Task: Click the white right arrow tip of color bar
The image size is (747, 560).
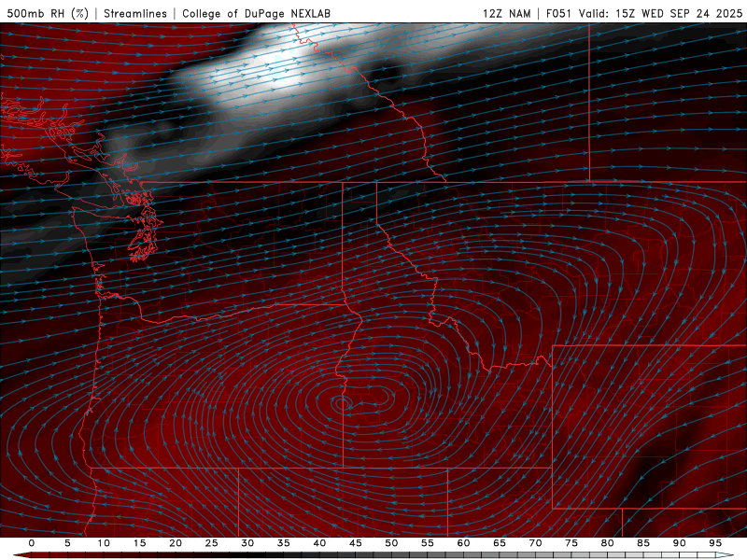Action: 726,555
